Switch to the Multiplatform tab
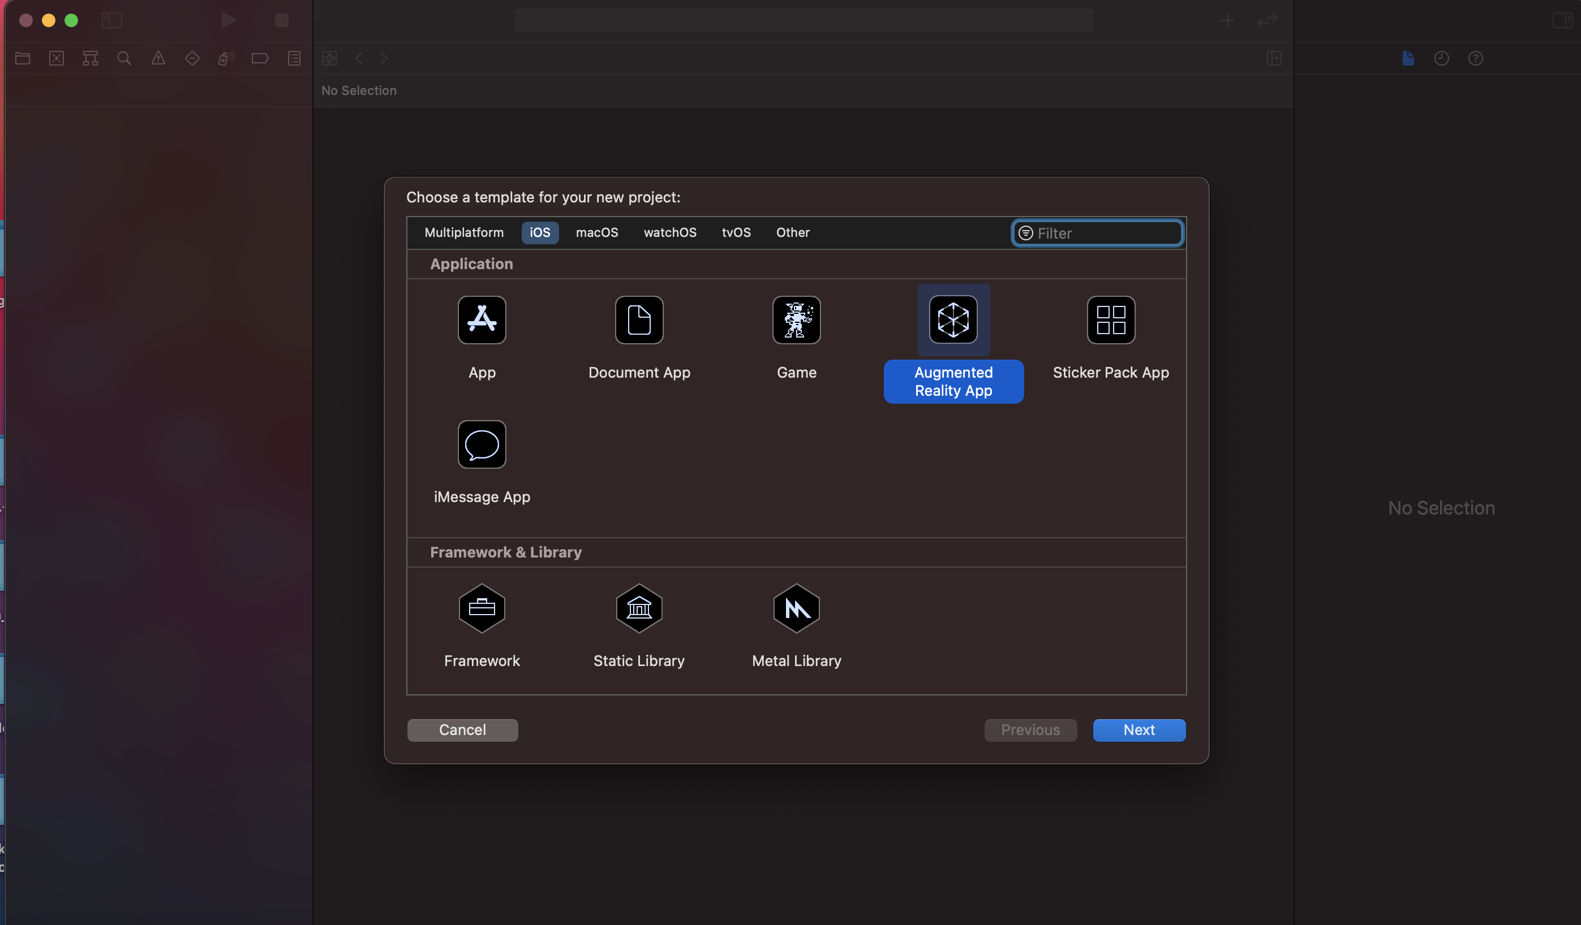Viewport: 1581px width, 925px height. (463, 232)
